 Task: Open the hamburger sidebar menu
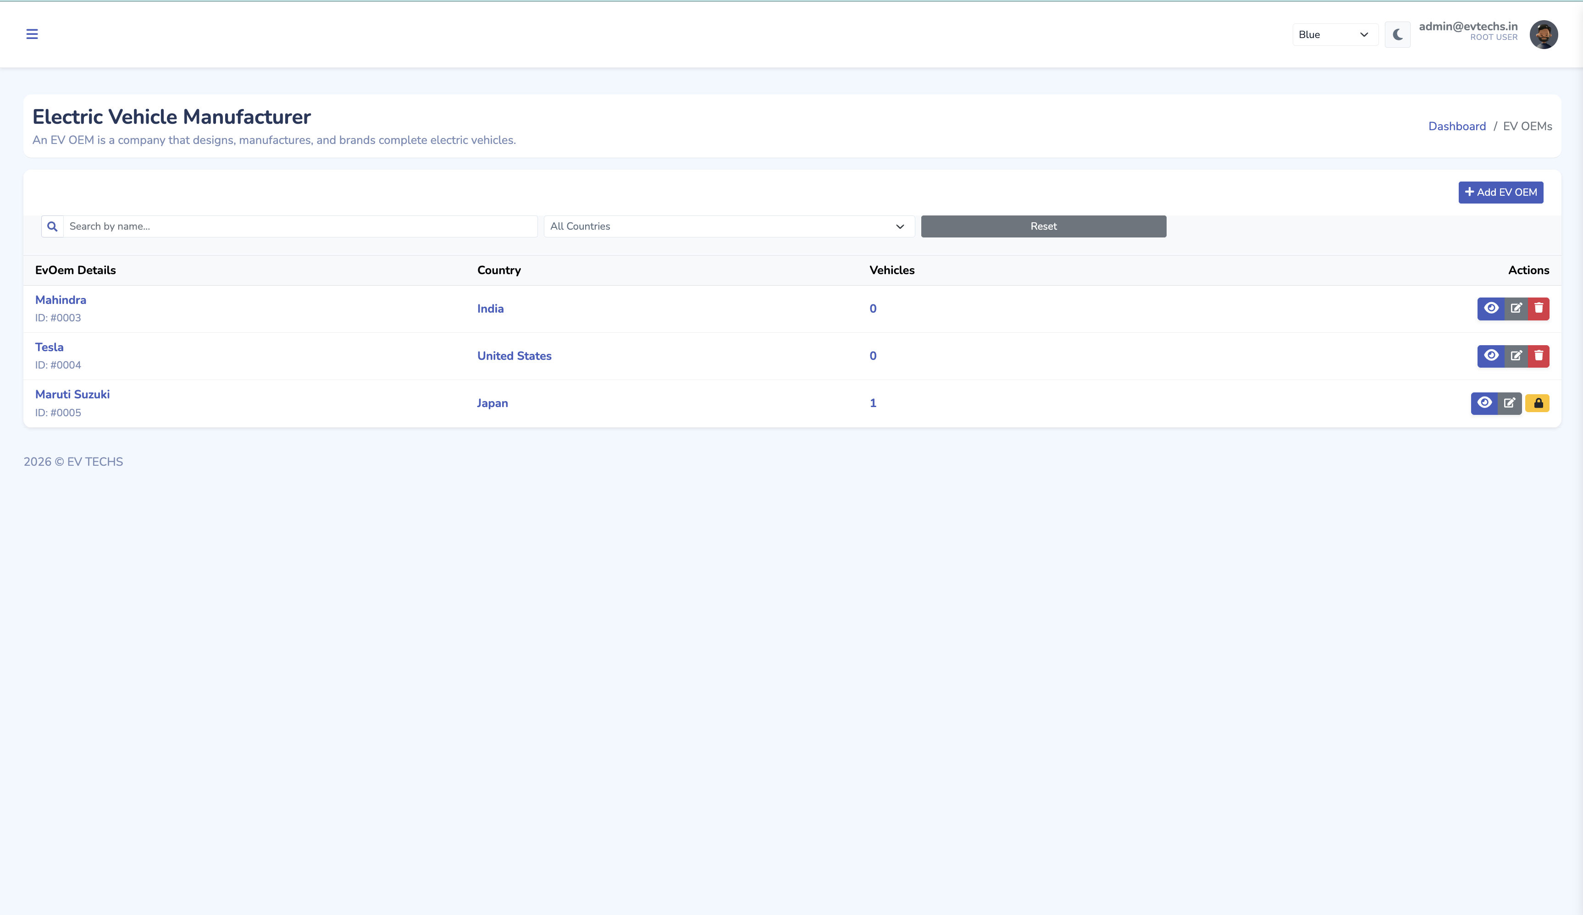coord(32,34)
